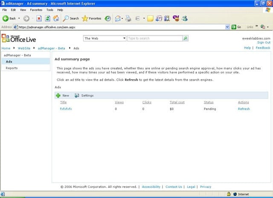Refresh the page using toolbar icon
The image size is (273, 198).
pyautogui.click(x=47, y=18)
